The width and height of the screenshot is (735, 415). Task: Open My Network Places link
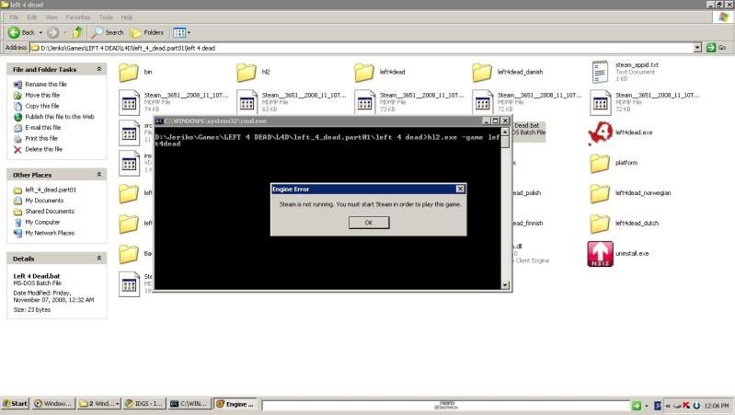pyautogui.click(x=50, y=233)
